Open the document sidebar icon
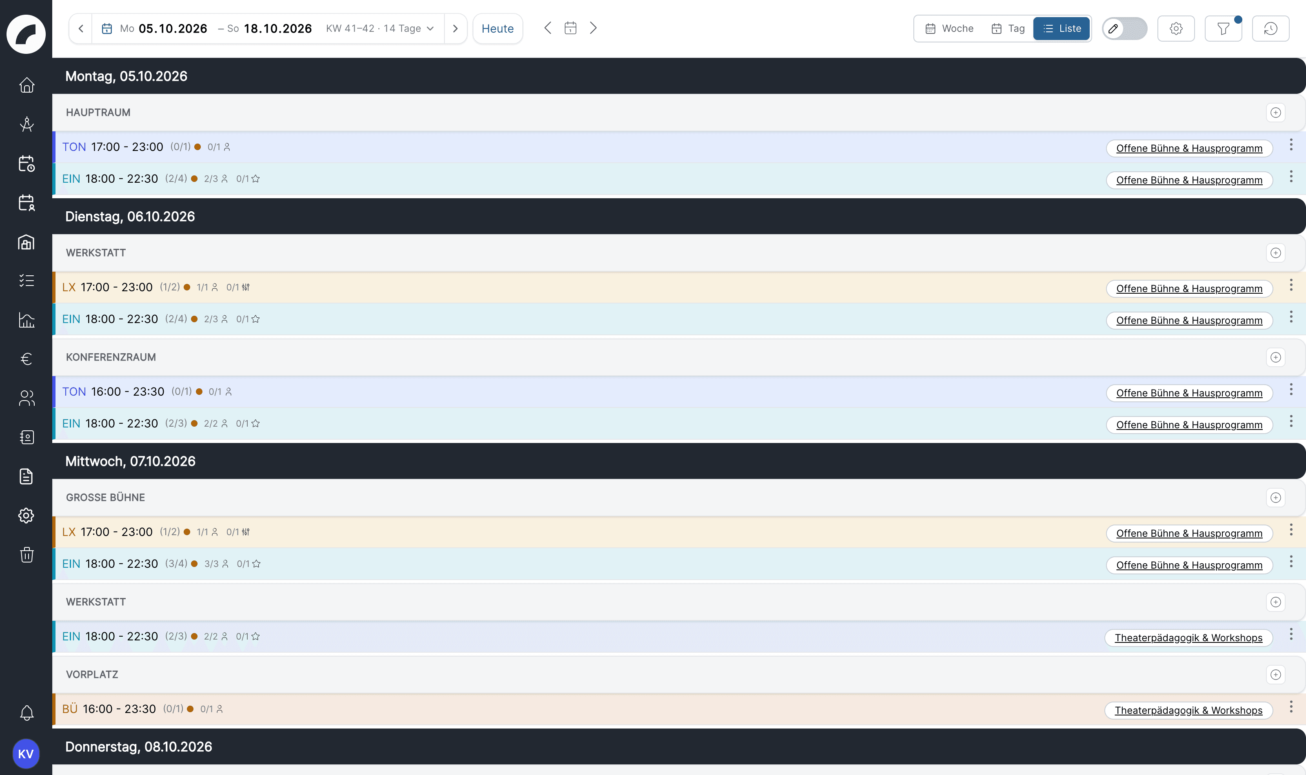 pos(27,476)
